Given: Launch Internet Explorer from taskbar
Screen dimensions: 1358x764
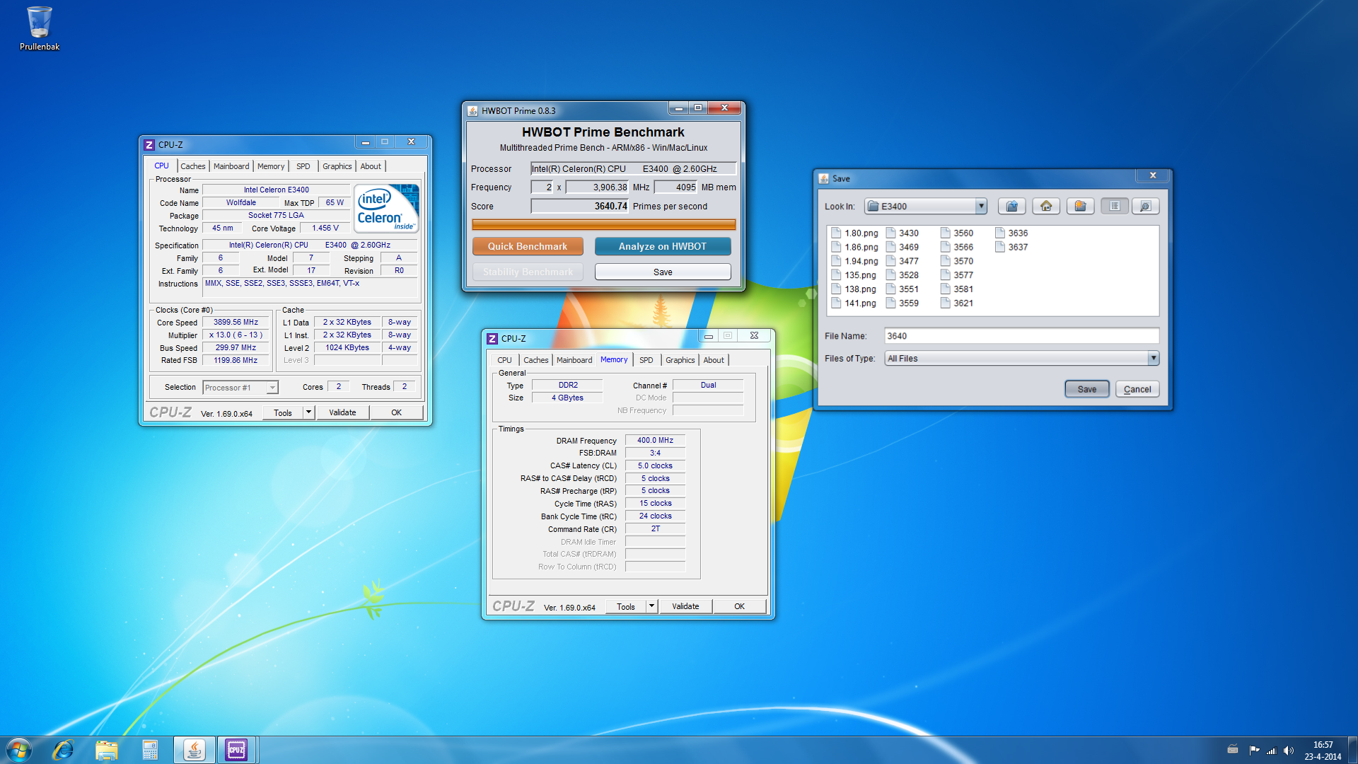Looking at the screenshot, I should point(63,750).
